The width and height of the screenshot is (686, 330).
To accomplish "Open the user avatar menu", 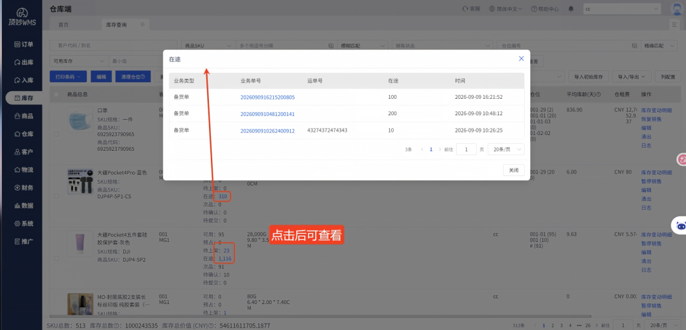I will [678, 9].
